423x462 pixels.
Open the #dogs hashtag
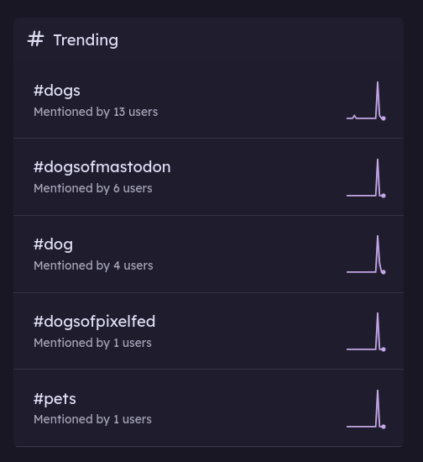coord(57,91)
